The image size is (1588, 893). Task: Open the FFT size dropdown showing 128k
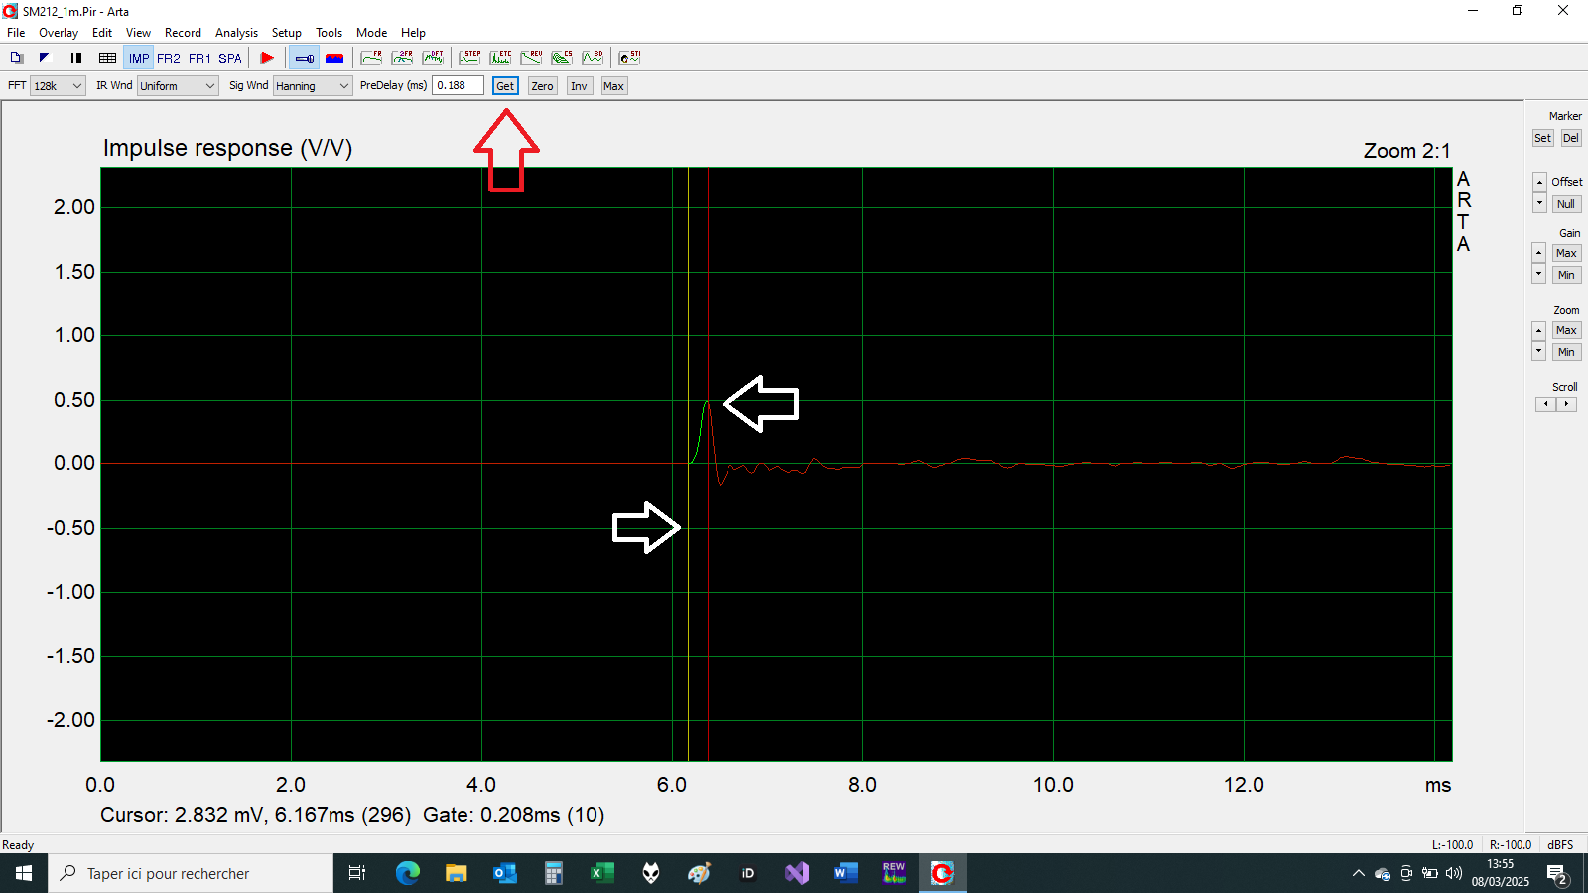point(58,86)
